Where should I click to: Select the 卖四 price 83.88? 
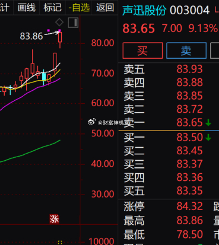[x=189, y=82]
